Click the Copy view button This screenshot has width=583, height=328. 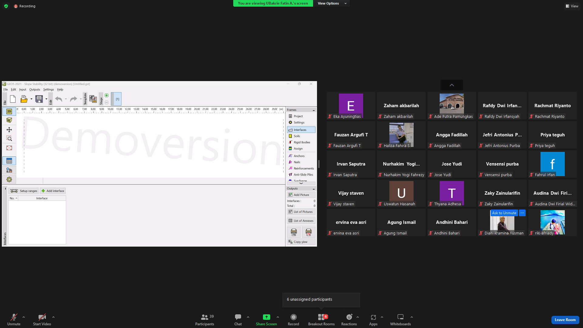[x=301, y=242]
